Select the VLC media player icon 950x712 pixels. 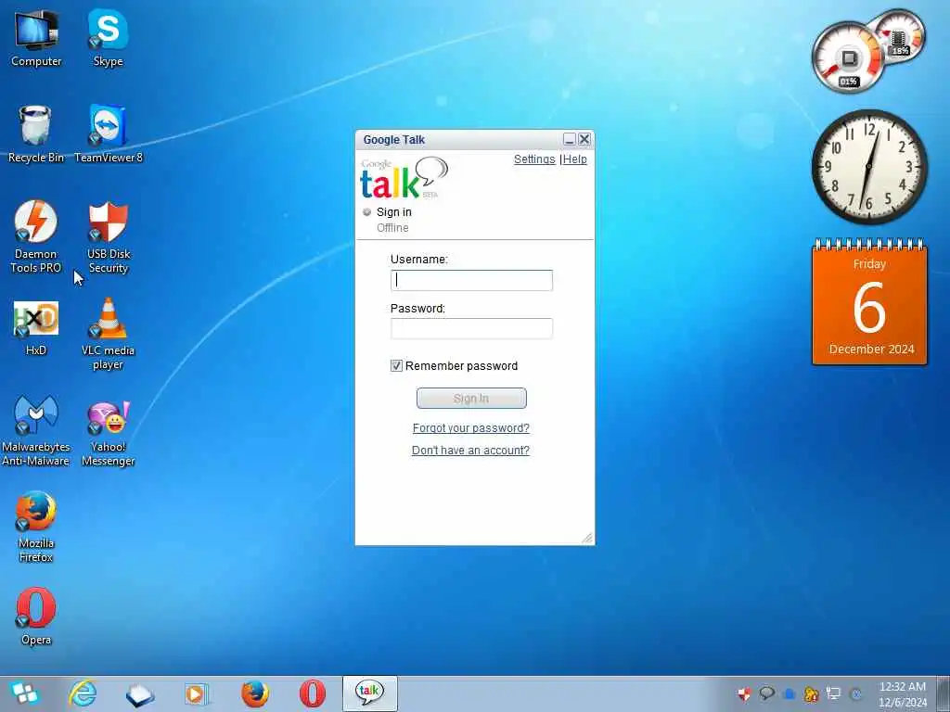click(108, 334)
